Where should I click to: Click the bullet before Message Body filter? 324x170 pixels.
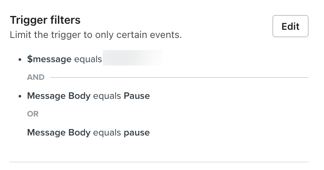[20, 96]
